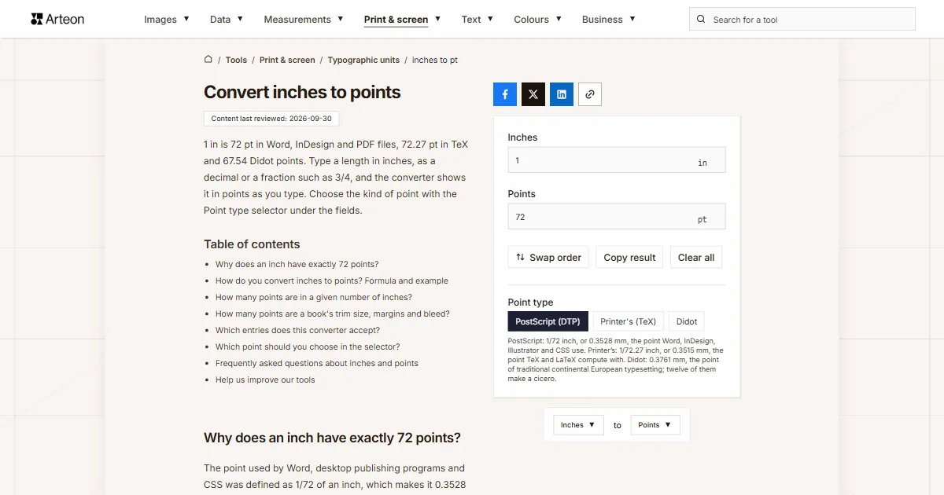Expand the Colours menu
This screenshot has height=495, width=944.
pyautogui.click(x=538, y=20)
